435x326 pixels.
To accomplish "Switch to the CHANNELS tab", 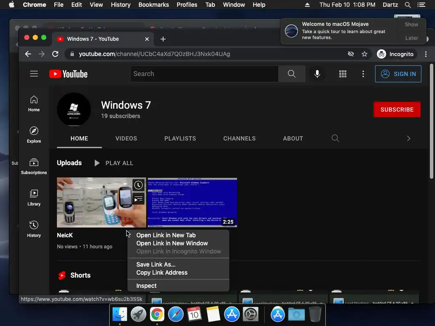I will point(240,138).
